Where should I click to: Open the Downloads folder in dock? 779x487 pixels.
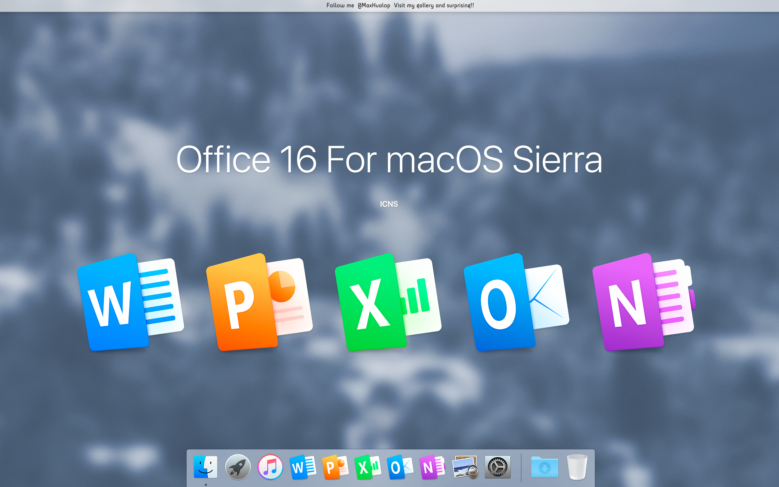[545, 467]
